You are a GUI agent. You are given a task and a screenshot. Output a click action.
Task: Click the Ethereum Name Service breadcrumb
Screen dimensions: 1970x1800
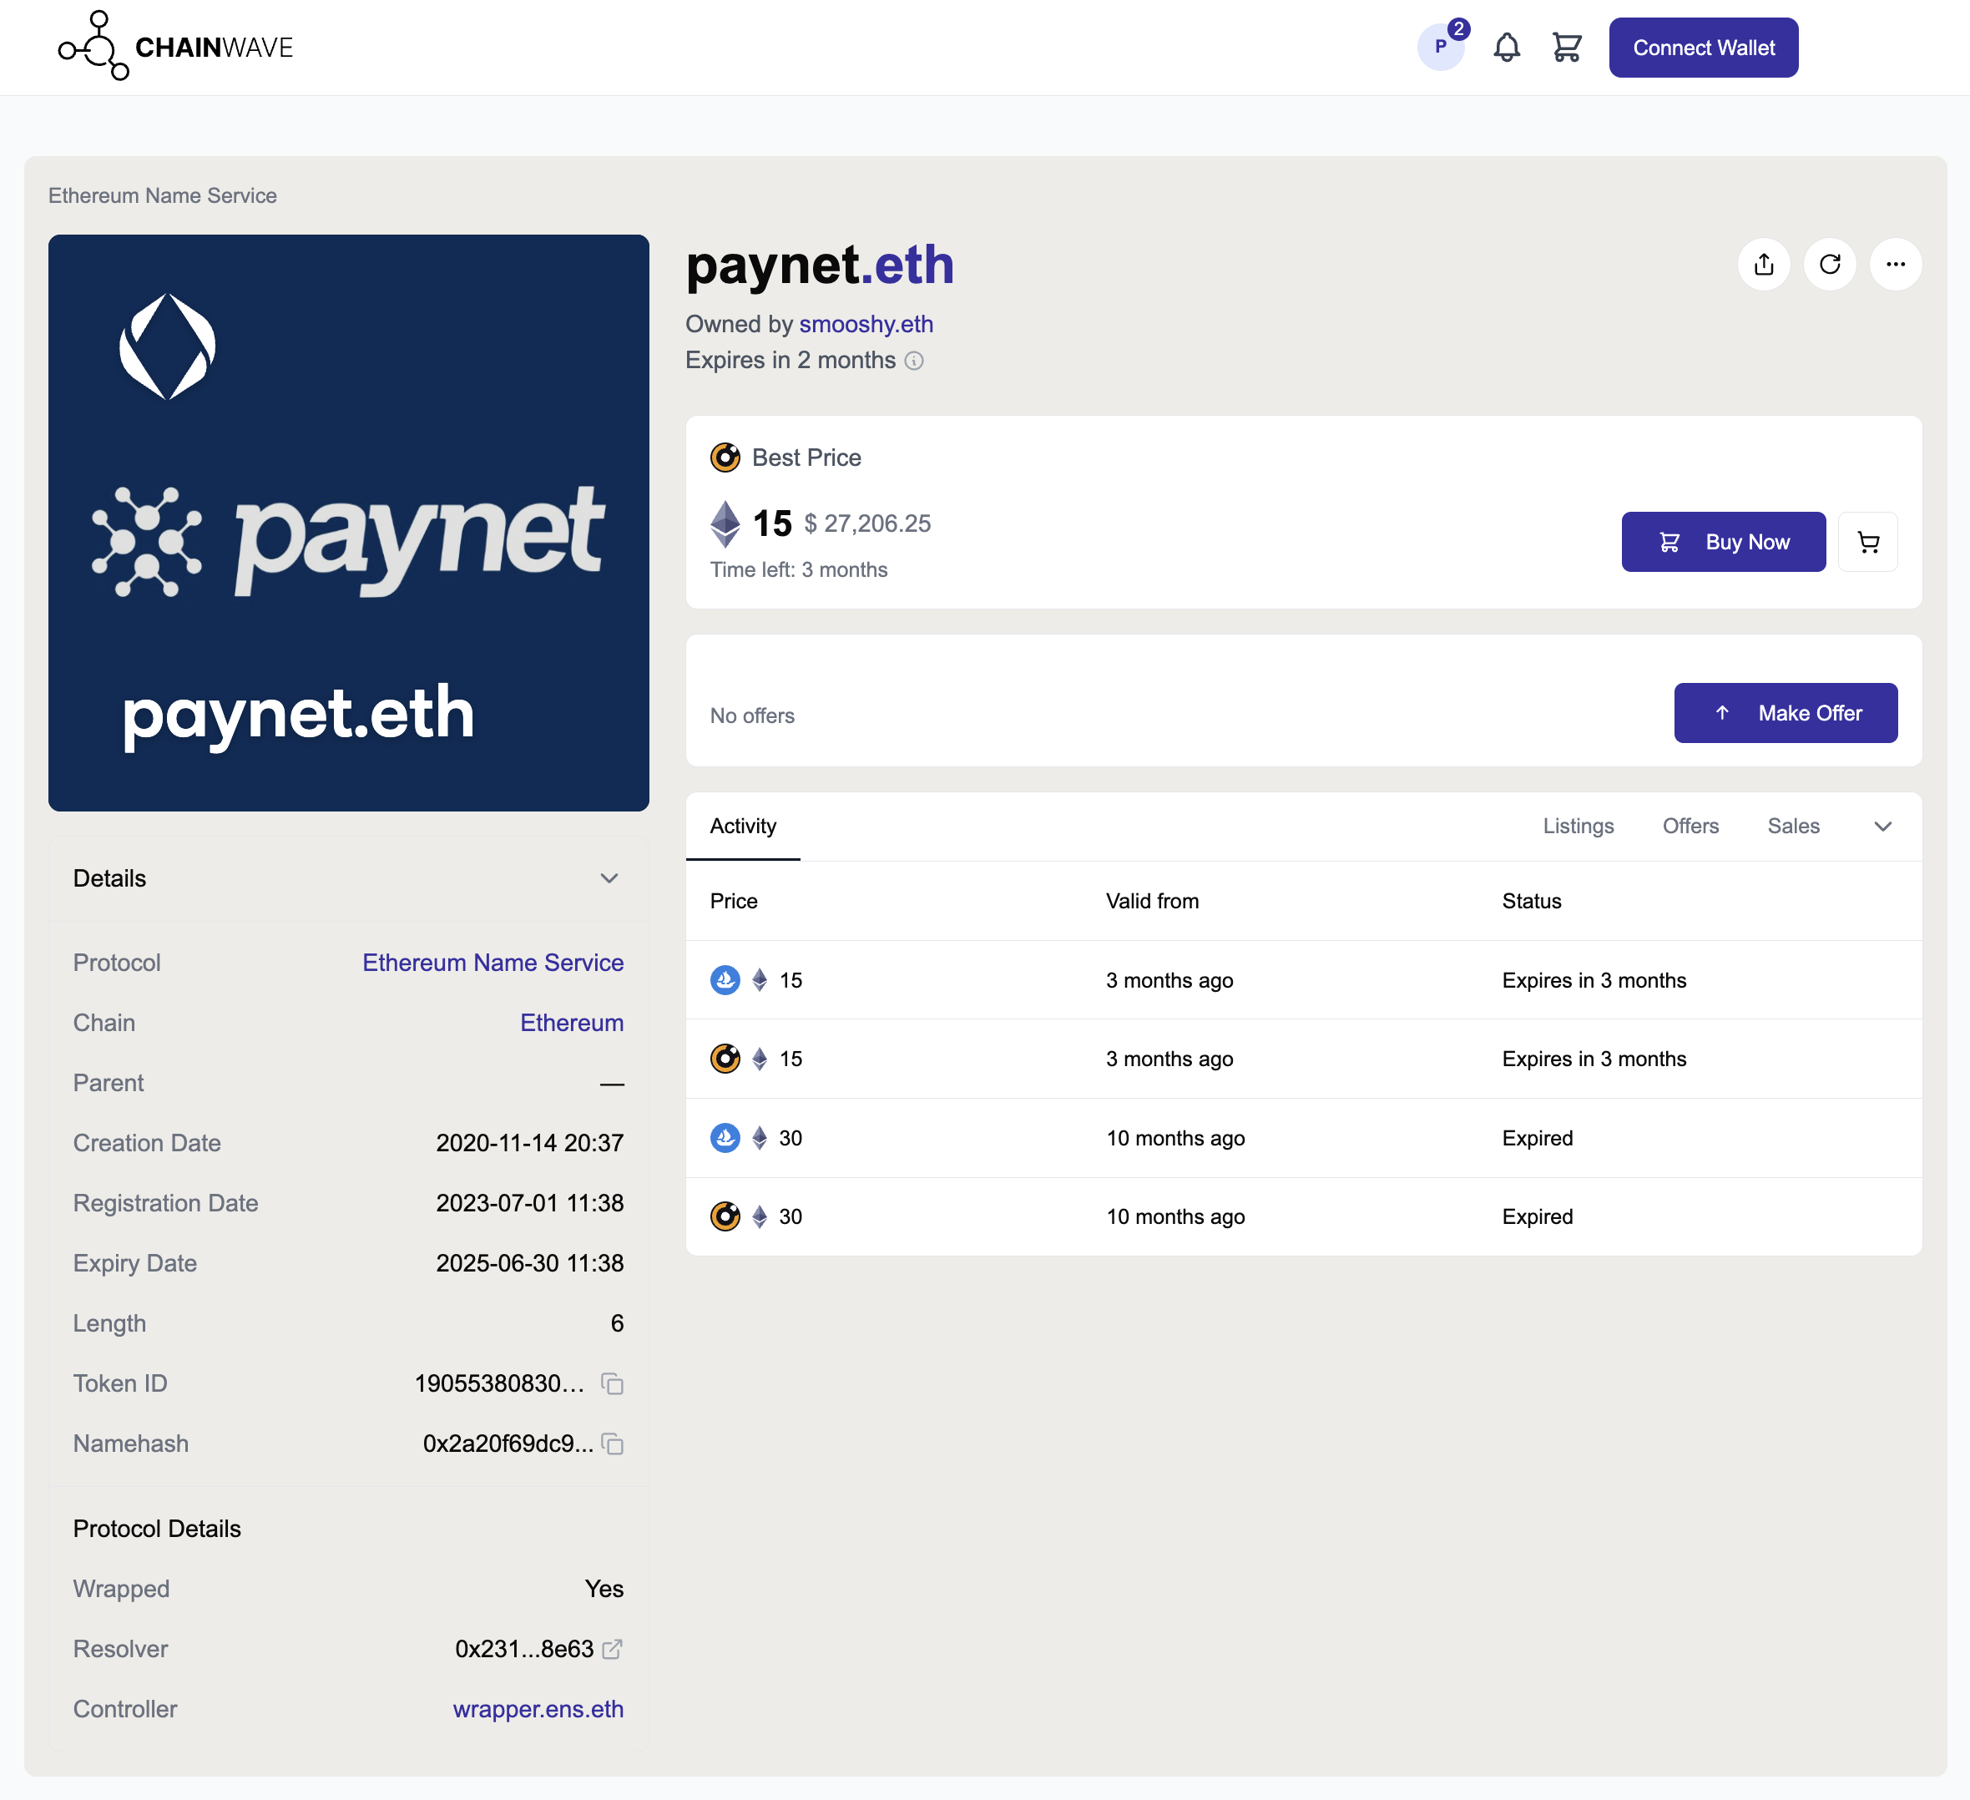click(162, 195)
